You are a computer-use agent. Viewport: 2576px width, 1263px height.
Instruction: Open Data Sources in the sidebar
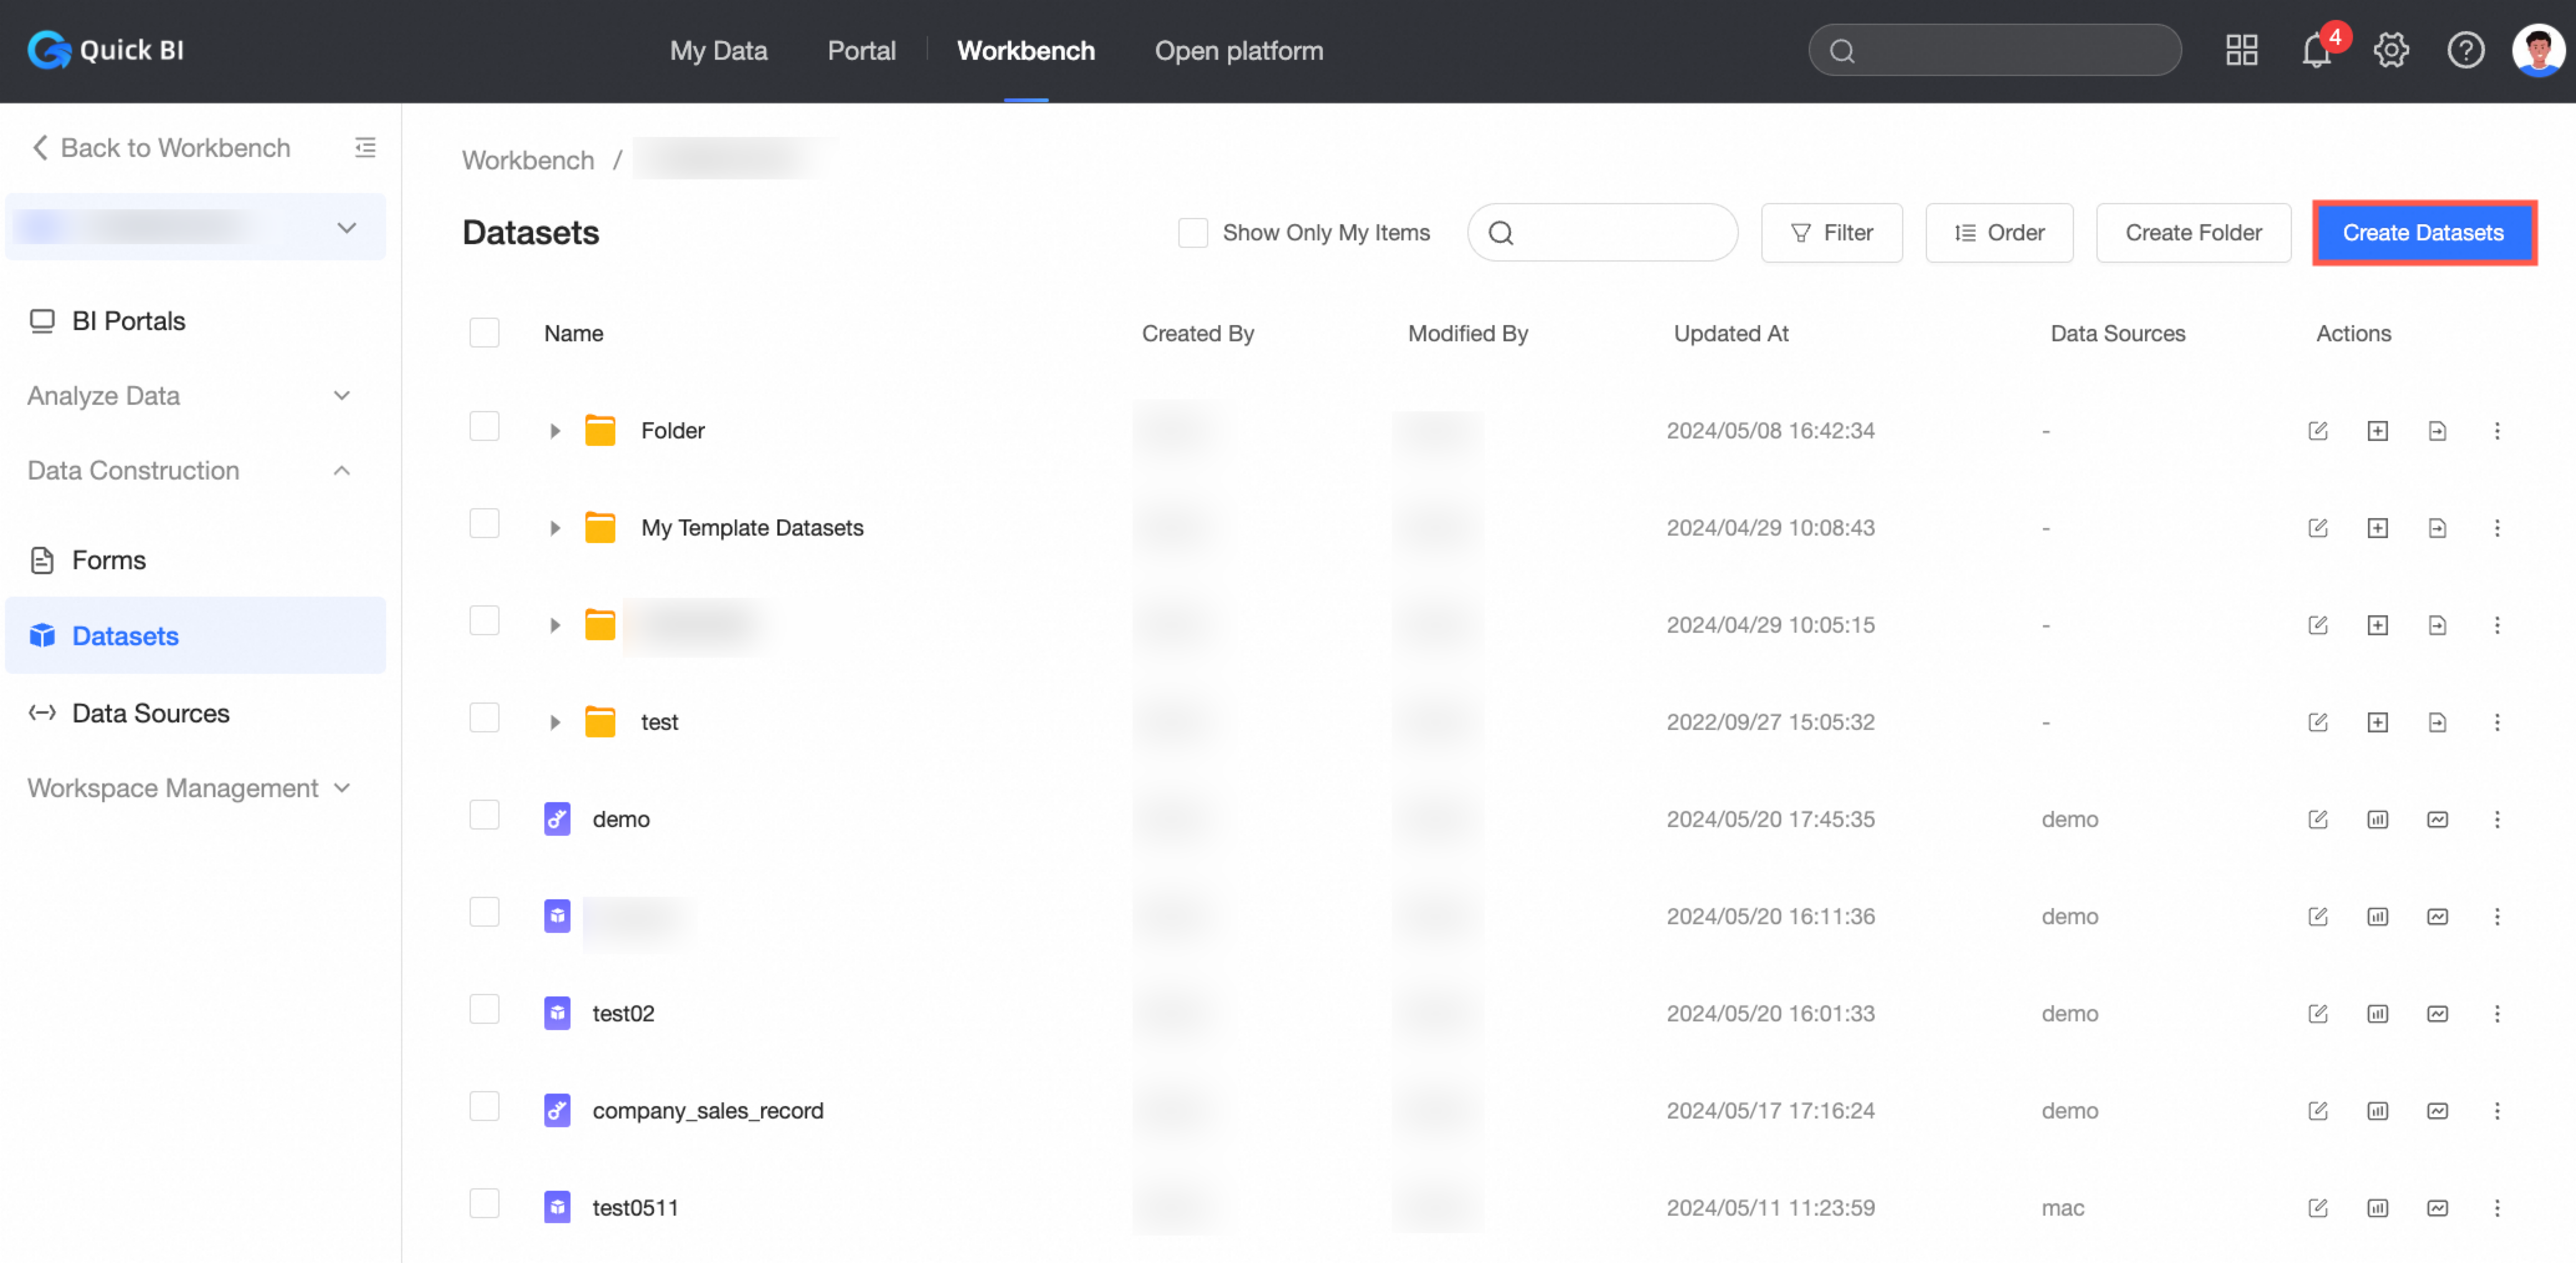pyautogui.click(x=150, y=713)
